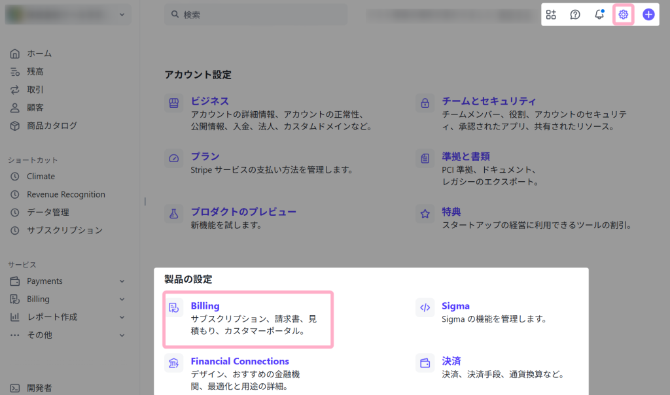Screen dimensions: 670x395
Task: Open the notifications bell icon
Action: click(599, 14)
